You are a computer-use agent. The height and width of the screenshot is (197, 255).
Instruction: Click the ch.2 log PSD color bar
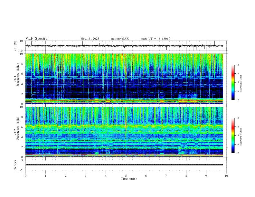point(233,136)
